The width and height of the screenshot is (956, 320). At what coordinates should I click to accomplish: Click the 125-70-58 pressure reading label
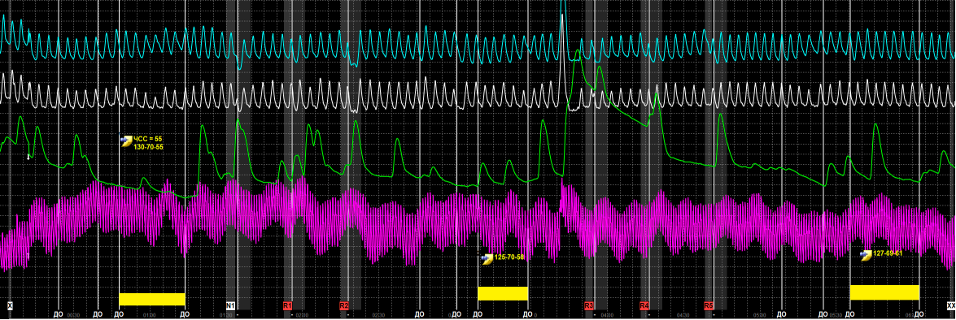pyautogui.click(x=509, y=257)
